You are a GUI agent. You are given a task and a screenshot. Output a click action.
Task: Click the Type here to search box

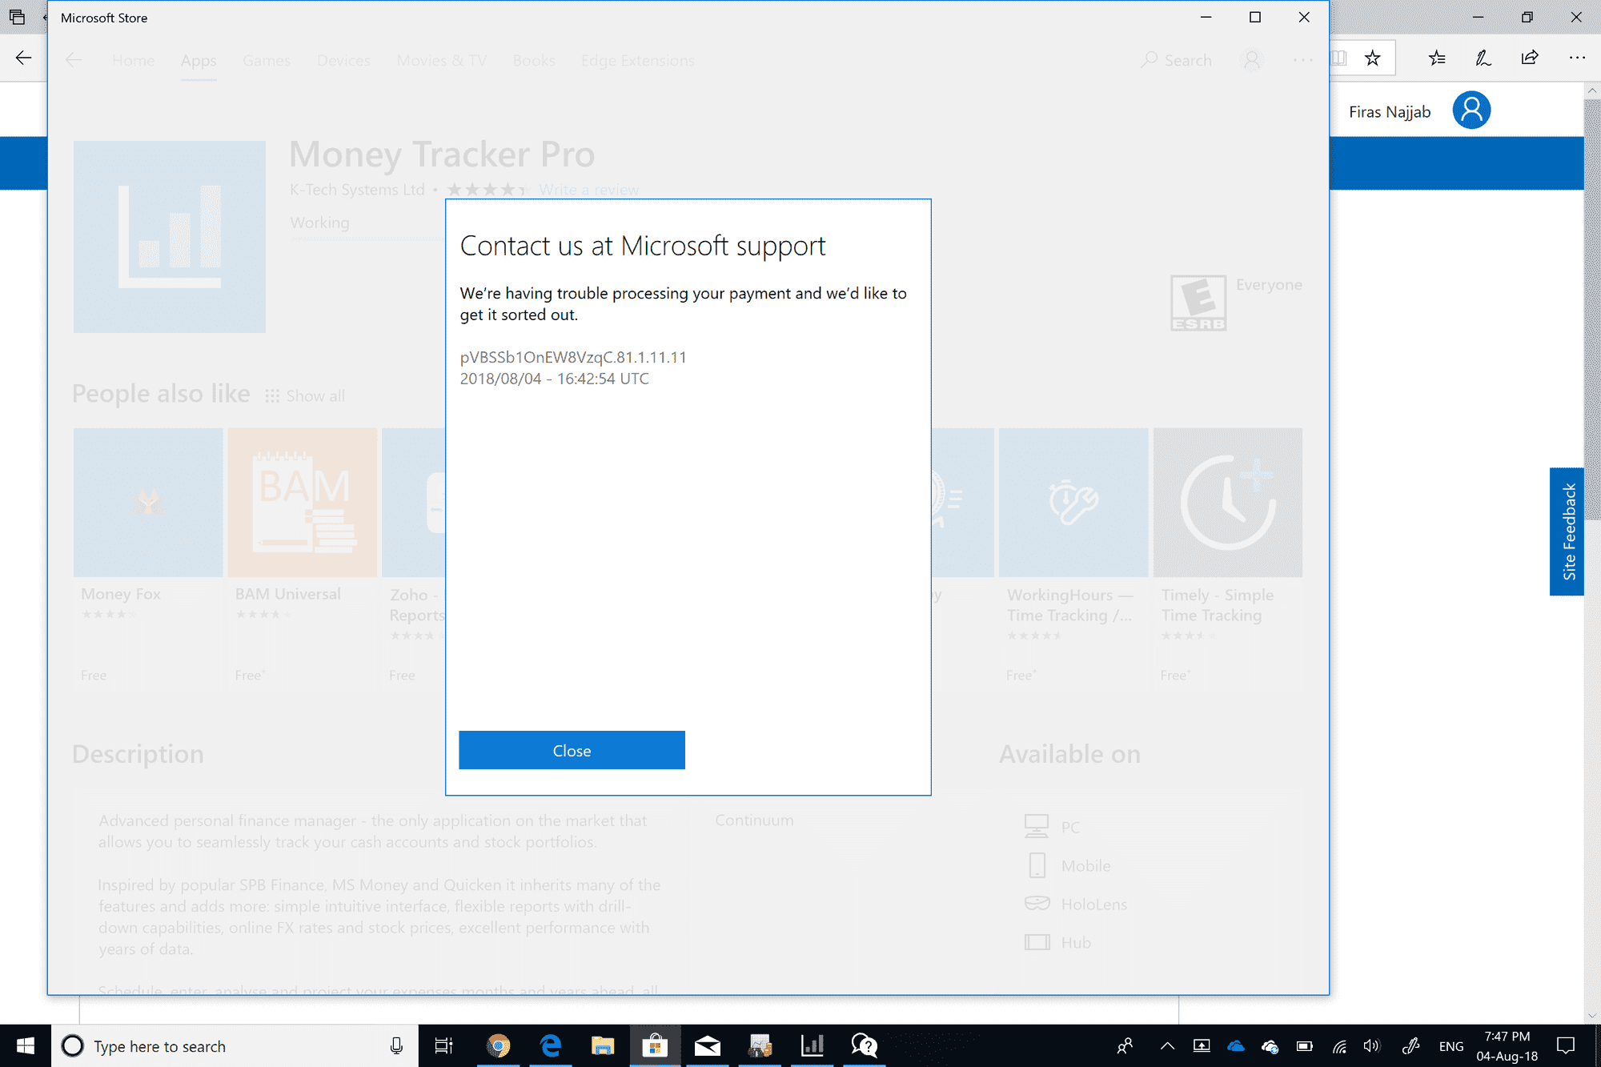pos(235,1045)
